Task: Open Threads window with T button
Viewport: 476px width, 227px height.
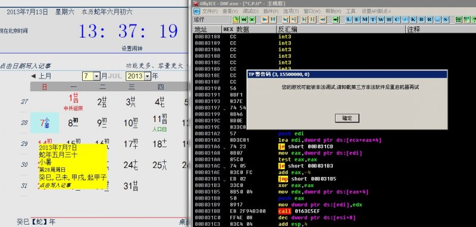Action: pyautogui.click(x=373, y=20)
